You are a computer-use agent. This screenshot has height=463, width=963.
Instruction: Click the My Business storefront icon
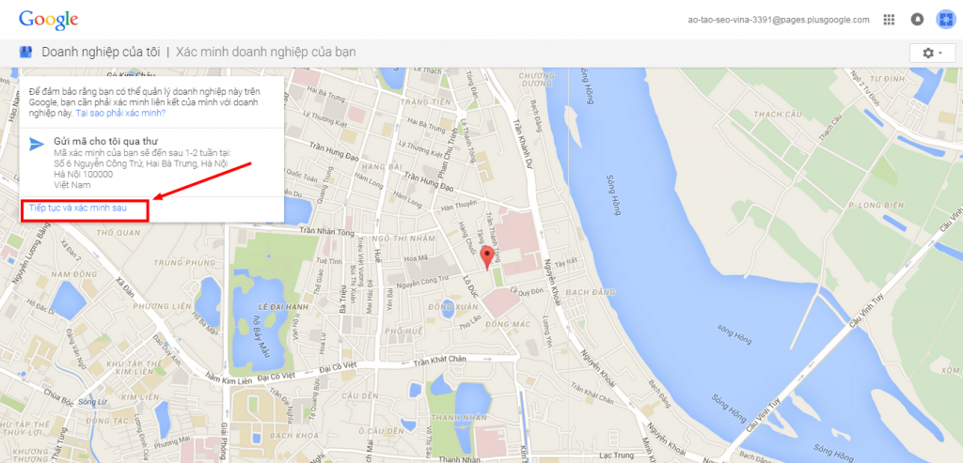tap(25, 53)
